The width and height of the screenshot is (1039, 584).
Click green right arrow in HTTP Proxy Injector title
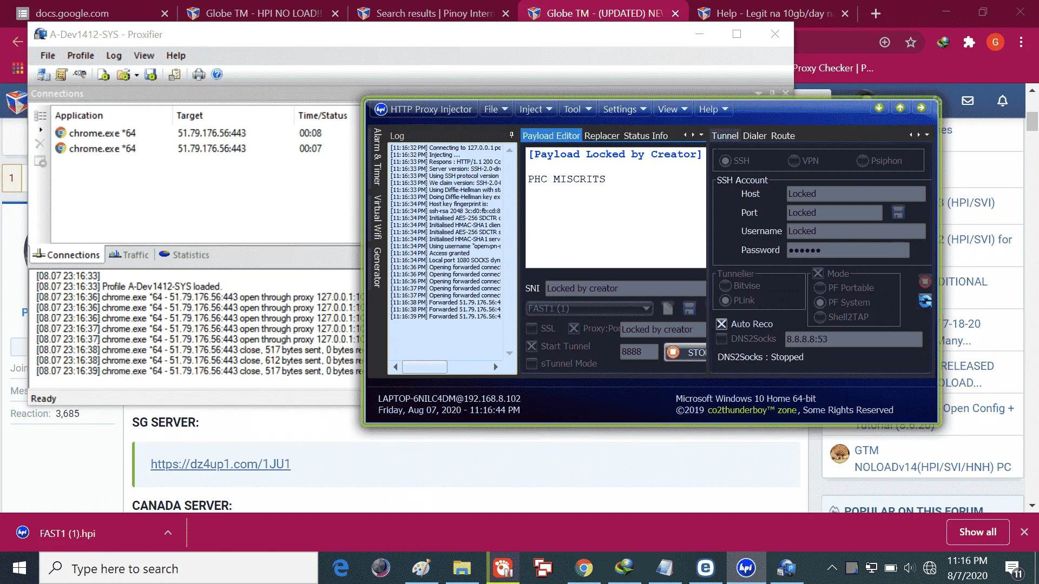tap(921, 108)
